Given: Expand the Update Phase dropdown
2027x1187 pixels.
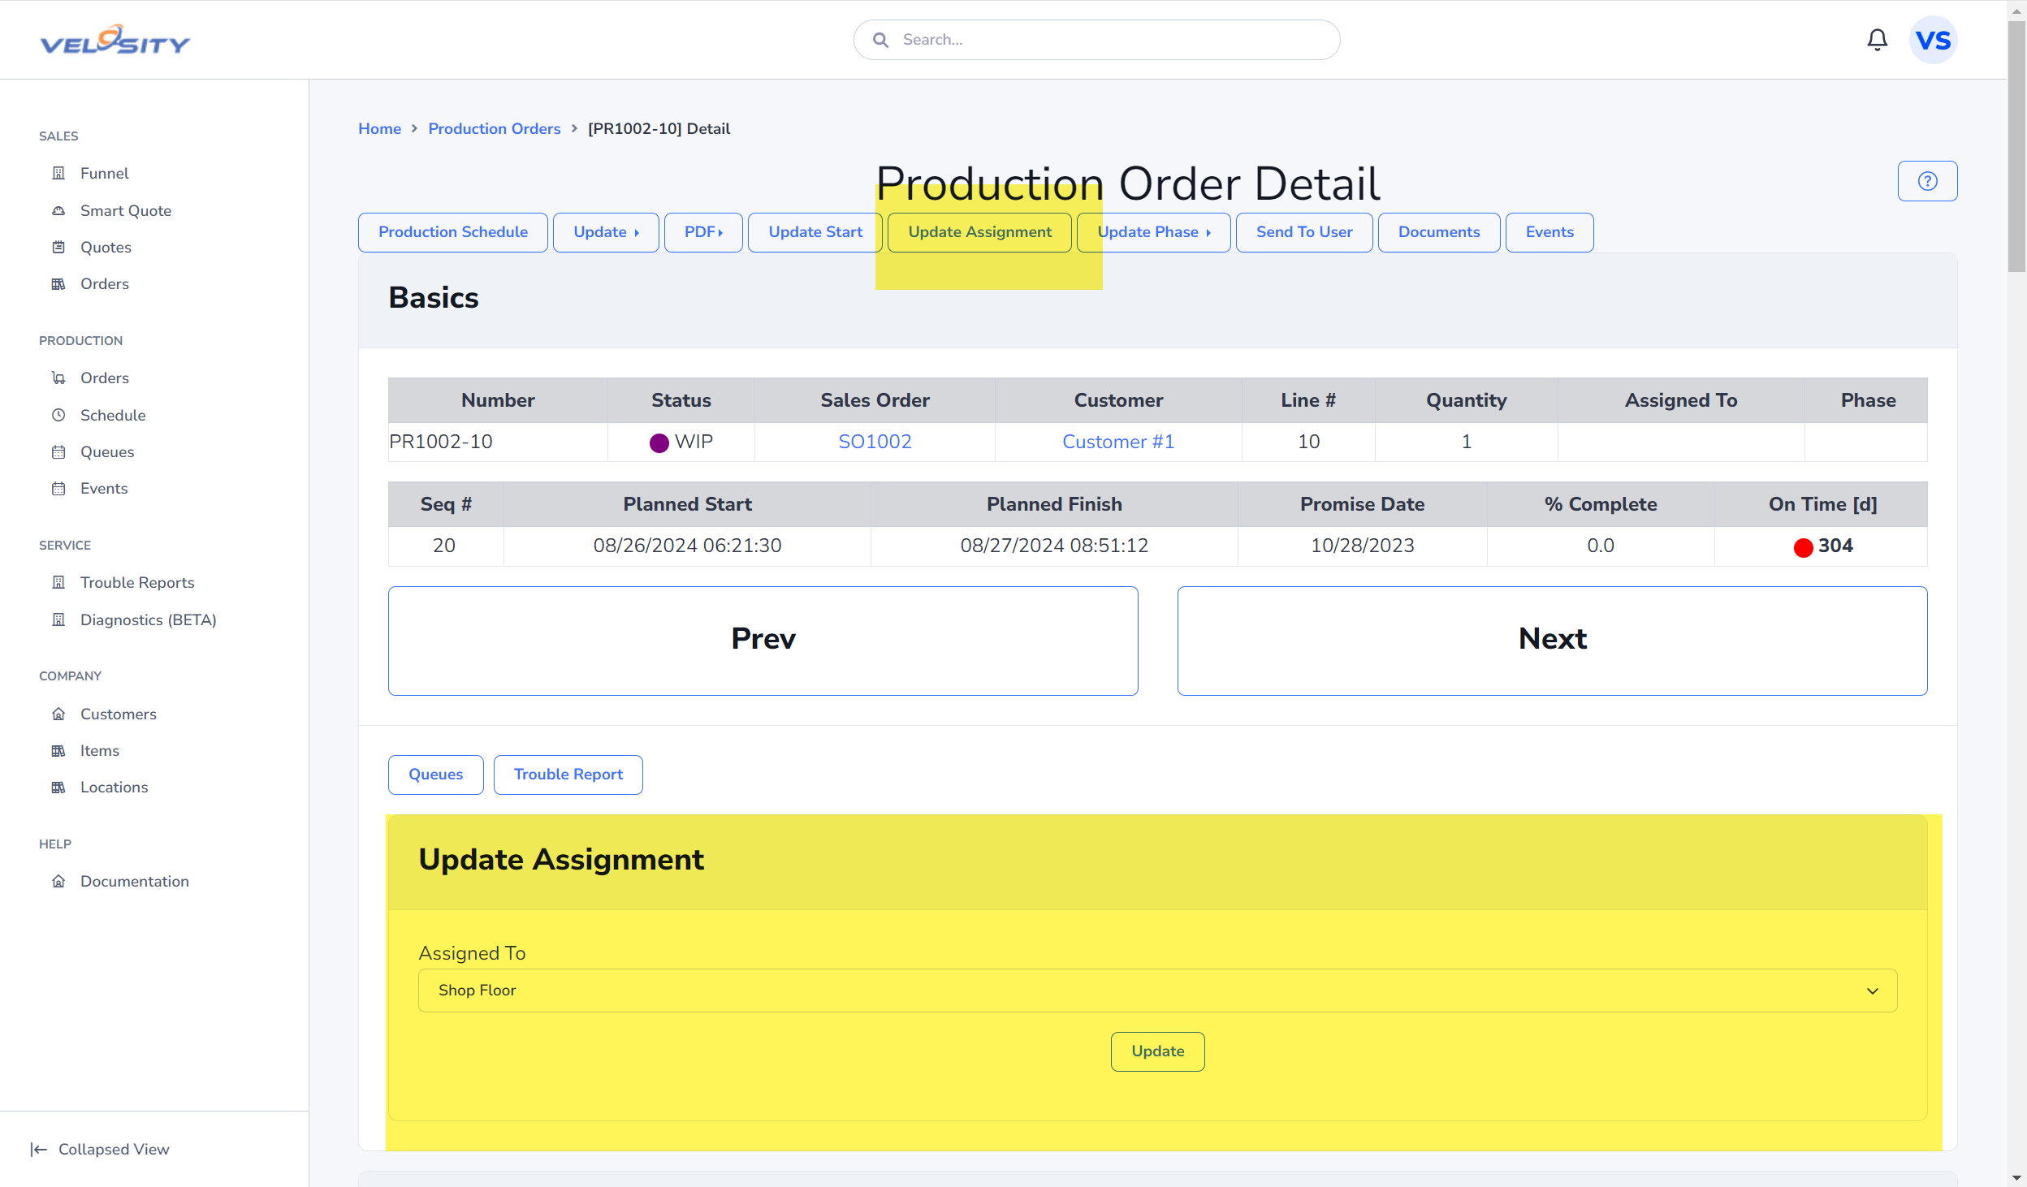Looking at the screenshot, I should point(1154,232).
